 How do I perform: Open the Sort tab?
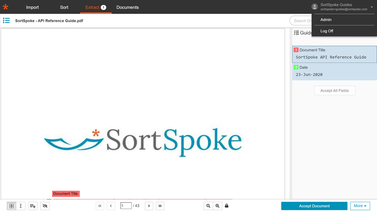64,7
